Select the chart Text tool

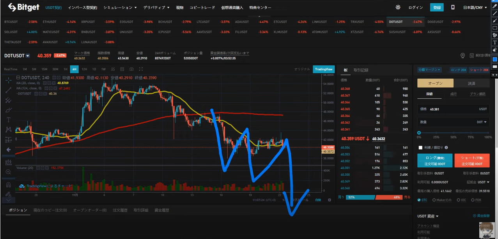(x=9, y=120)
